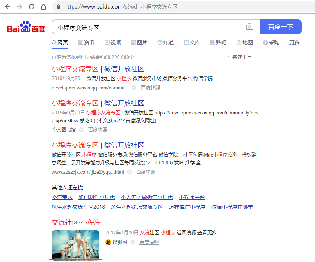Click related search 风生水起交流专区2018
The height and width of the screenshot is (262, 315).
click(78, 207)
